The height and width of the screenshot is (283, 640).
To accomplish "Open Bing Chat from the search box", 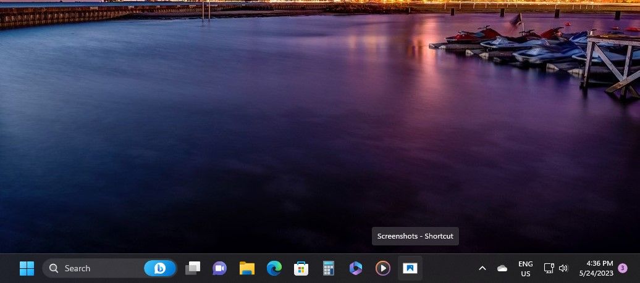I will point(160,268).
